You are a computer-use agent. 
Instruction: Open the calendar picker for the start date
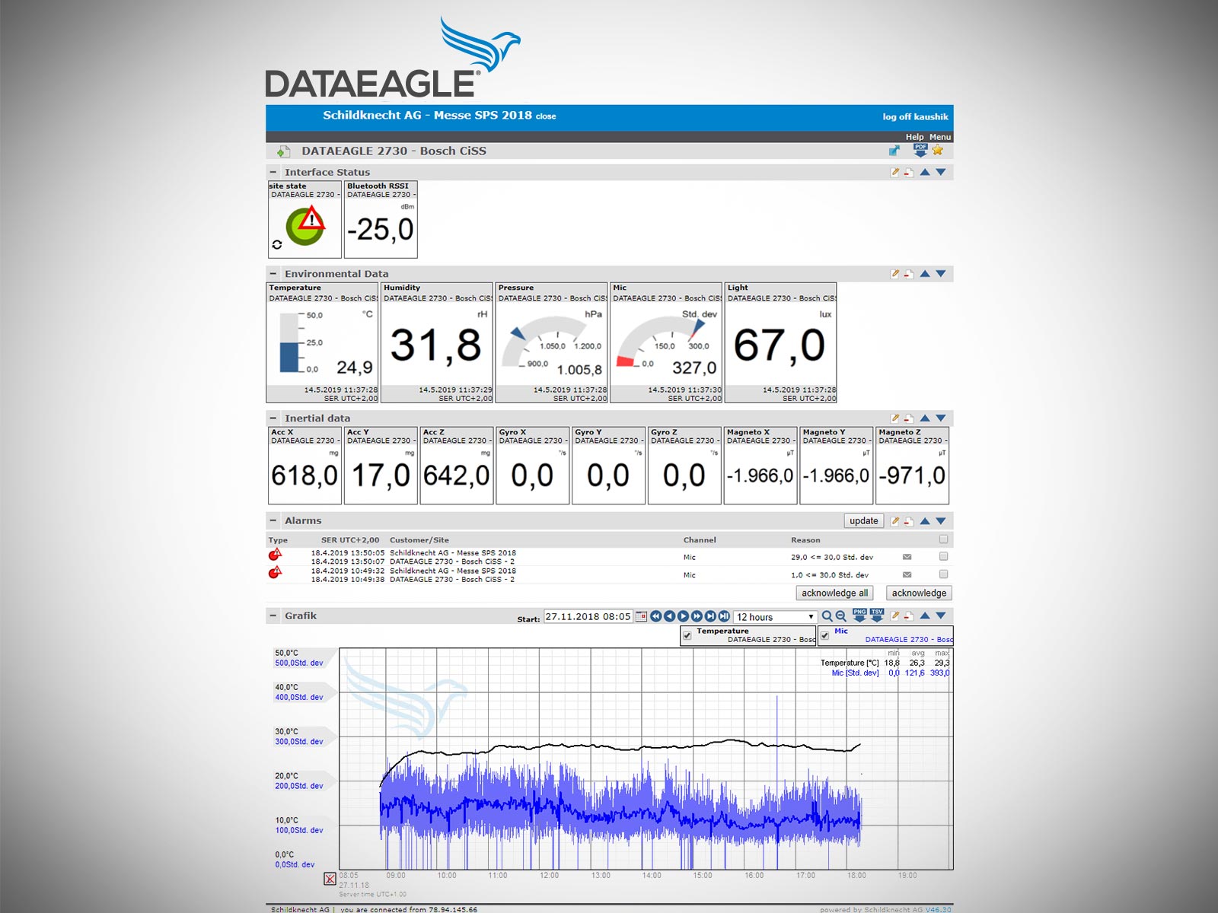tap(642, 616)
